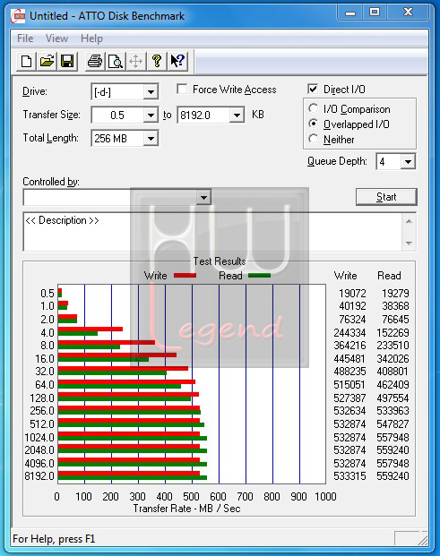Click the window resize grip in status bar
The width and height of the screenshot is (440, 556).
click(422, 539)
